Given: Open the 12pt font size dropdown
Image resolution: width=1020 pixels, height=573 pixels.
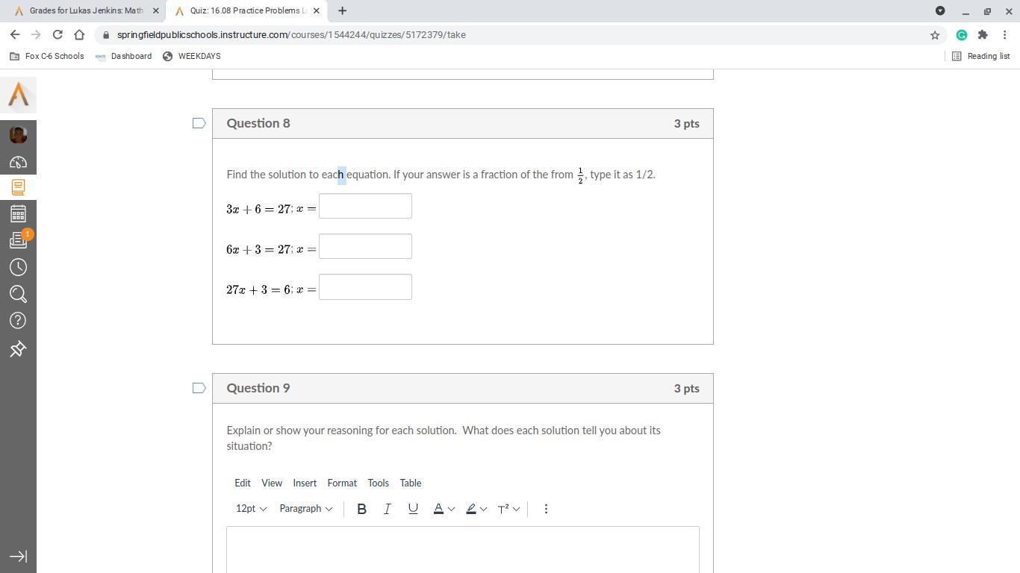Looking at the screenshot, I should [251, 509].
